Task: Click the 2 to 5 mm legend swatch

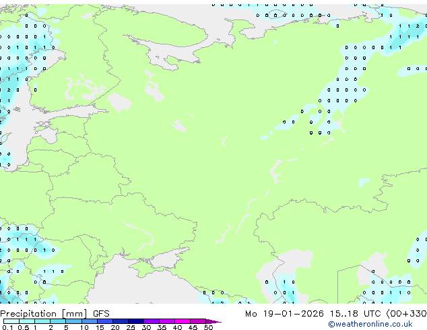Action: (x=58, y=321)
